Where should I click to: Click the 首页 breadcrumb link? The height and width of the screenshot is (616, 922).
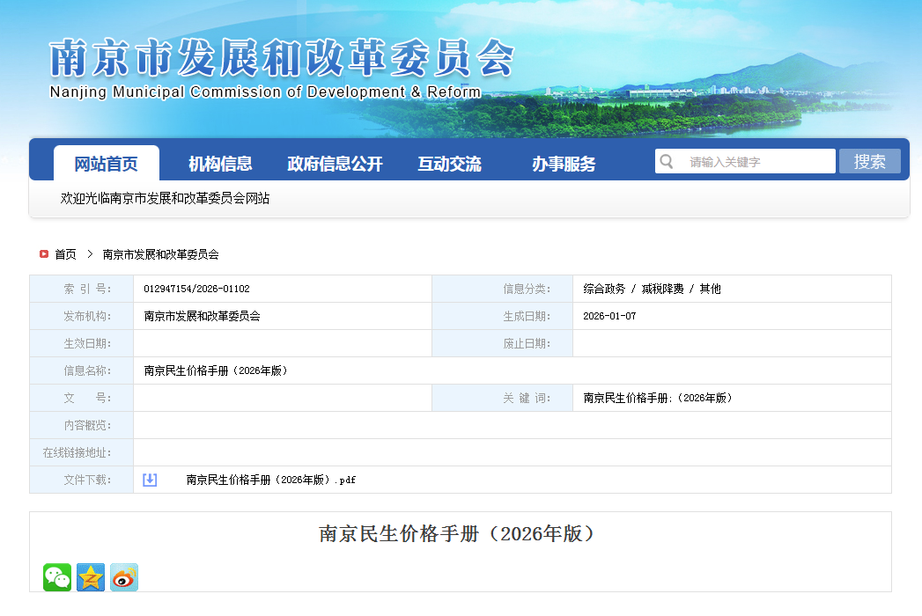(x=65, y=254)
